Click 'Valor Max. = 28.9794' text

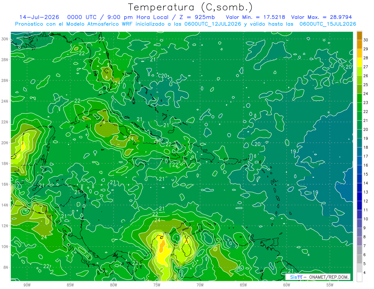(x=322, y=17)
